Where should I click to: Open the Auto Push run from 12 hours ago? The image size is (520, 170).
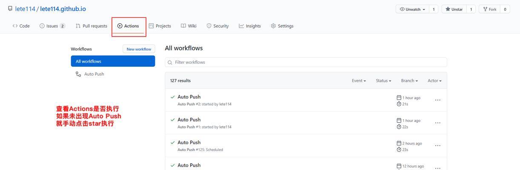[x=189, y=165]
